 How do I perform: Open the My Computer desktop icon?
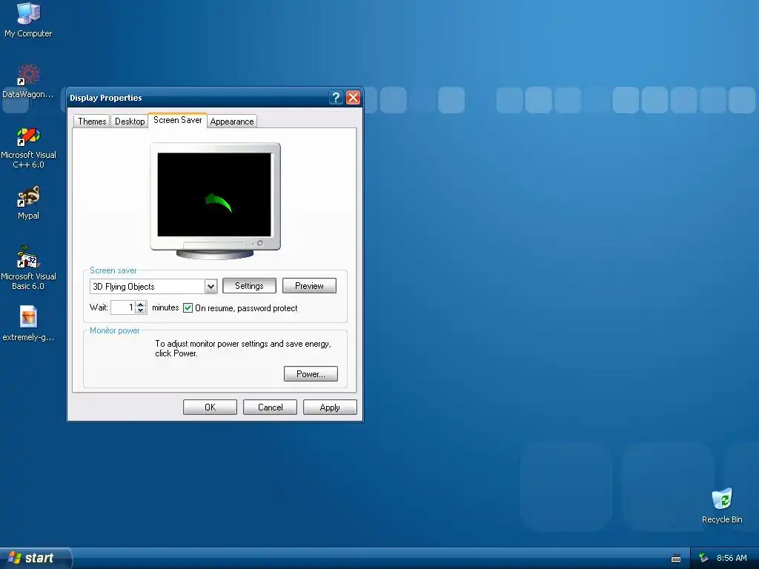pyautogui.click(x=28, y=19)
